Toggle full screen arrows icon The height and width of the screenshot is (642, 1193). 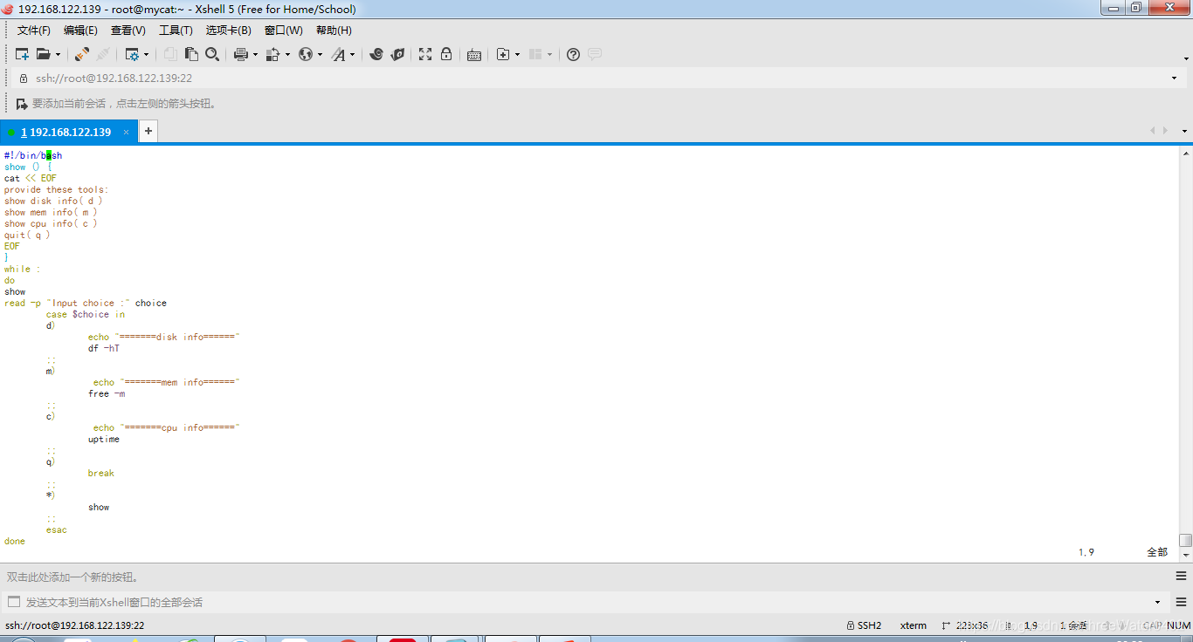point(425,54)
